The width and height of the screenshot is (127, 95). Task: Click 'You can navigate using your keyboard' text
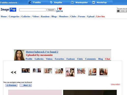pos(18,82)
